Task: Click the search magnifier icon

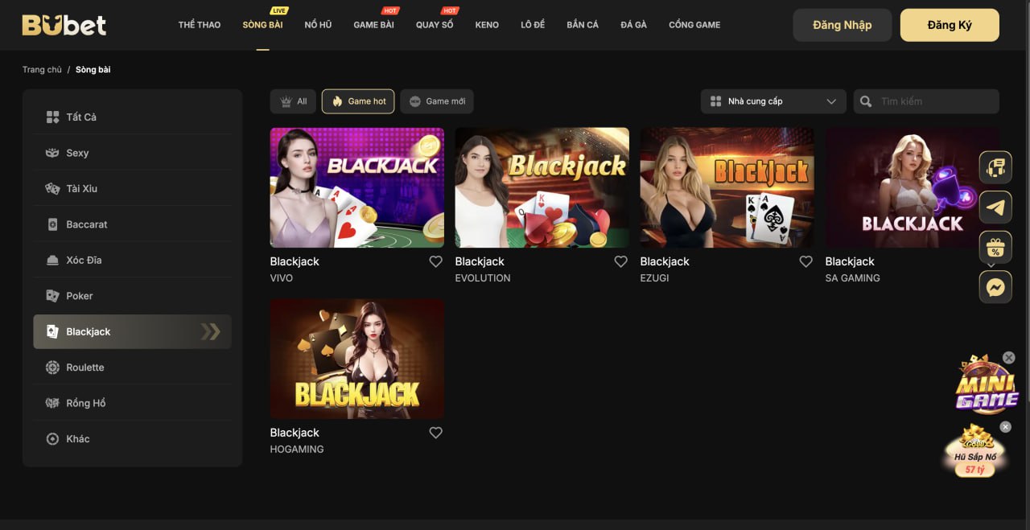Action: point(866,101)
